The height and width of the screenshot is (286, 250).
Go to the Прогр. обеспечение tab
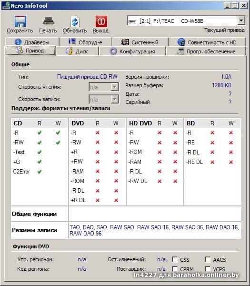(x=206, y=51)
